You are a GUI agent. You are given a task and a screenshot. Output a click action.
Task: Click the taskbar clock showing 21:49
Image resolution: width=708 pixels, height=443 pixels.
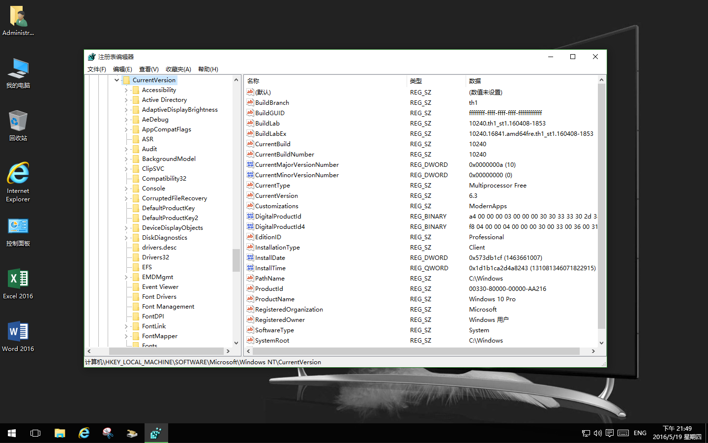click(677, 433)
